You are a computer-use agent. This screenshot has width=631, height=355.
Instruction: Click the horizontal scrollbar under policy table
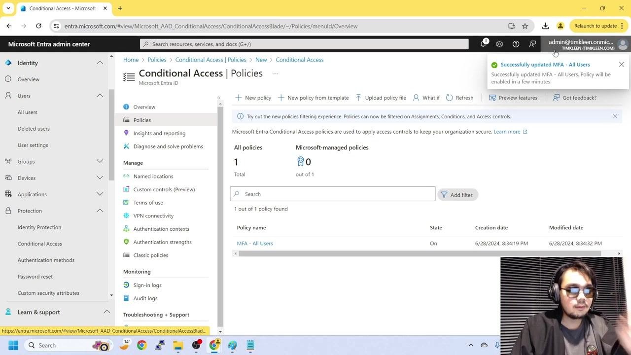pos(420,253)
